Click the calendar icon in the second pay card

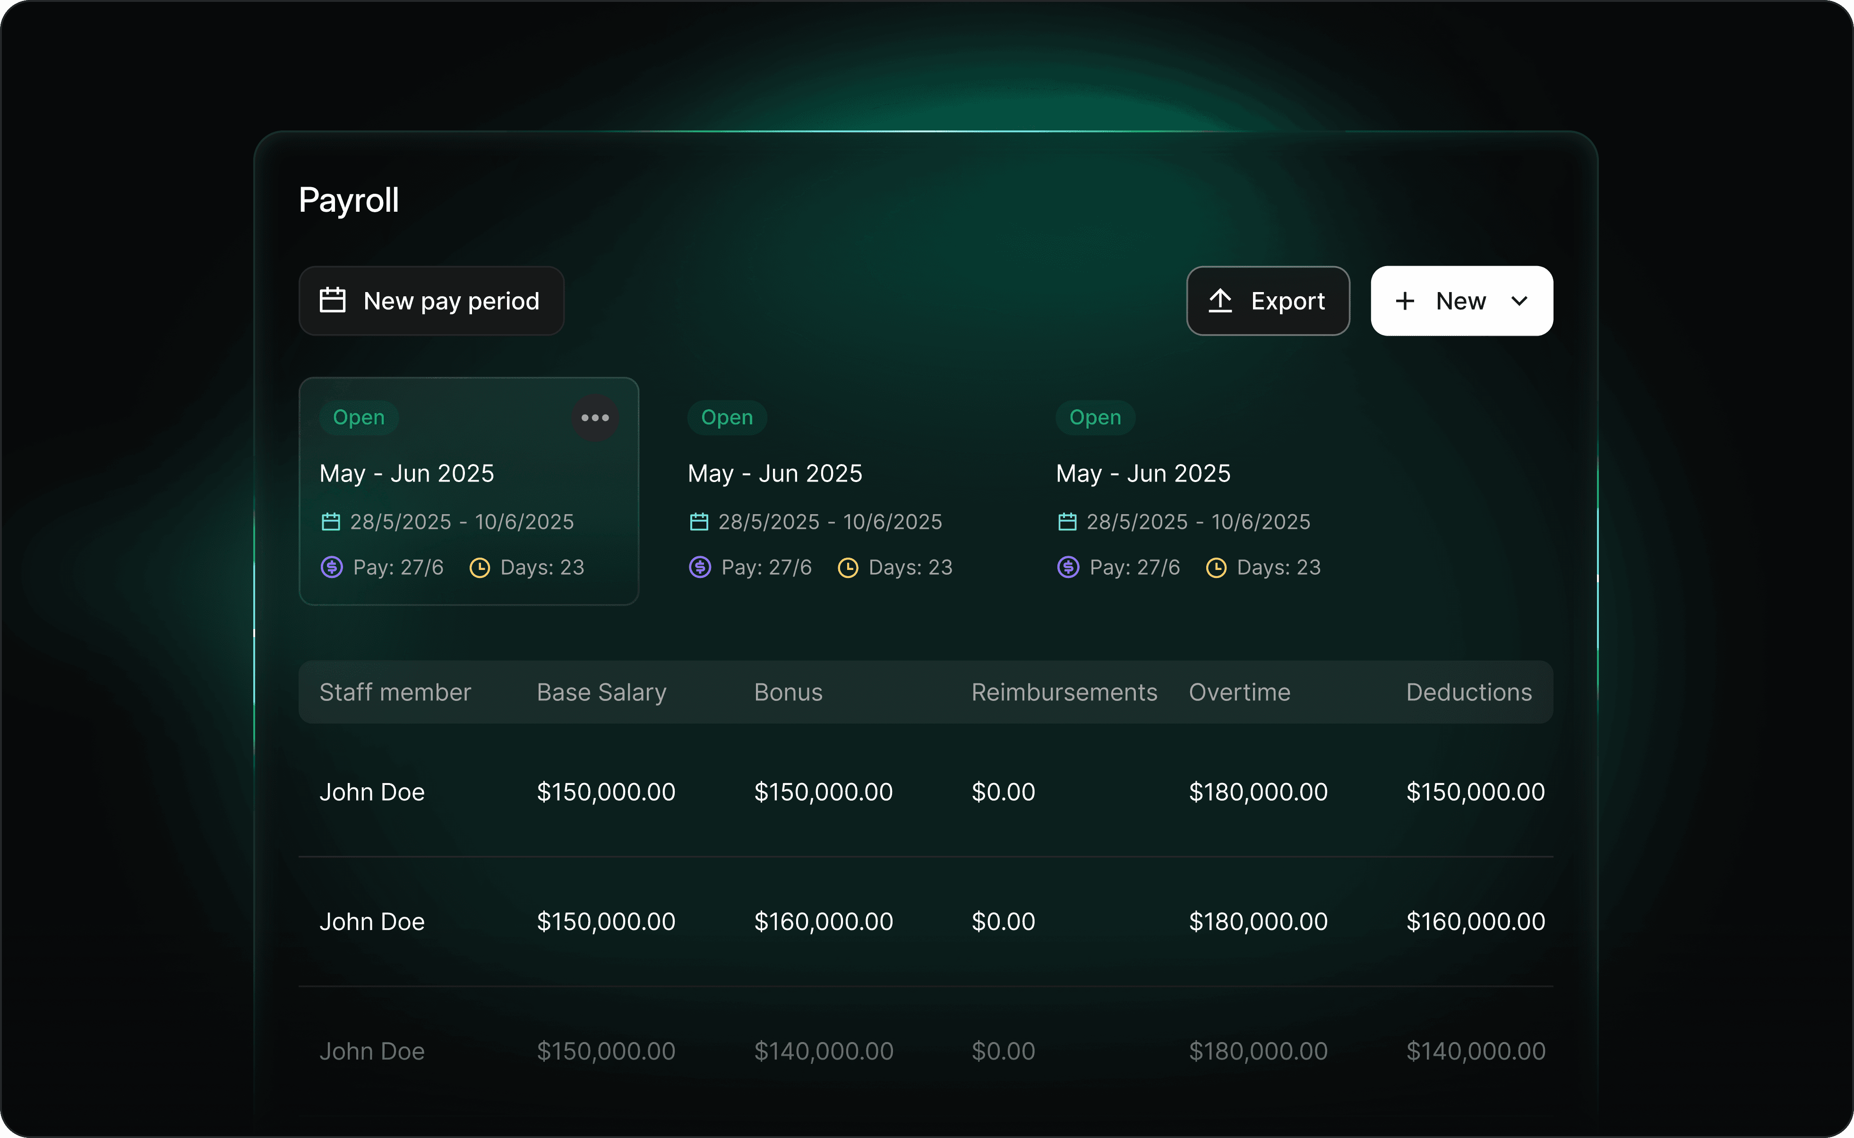(x=699, y=522)
